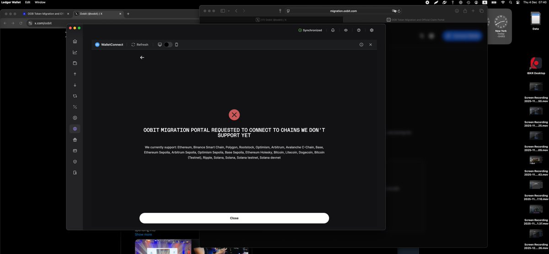Open the Earn percent icon in sidebar
This screenshot has height=254, width=549.
coord(75,107)
